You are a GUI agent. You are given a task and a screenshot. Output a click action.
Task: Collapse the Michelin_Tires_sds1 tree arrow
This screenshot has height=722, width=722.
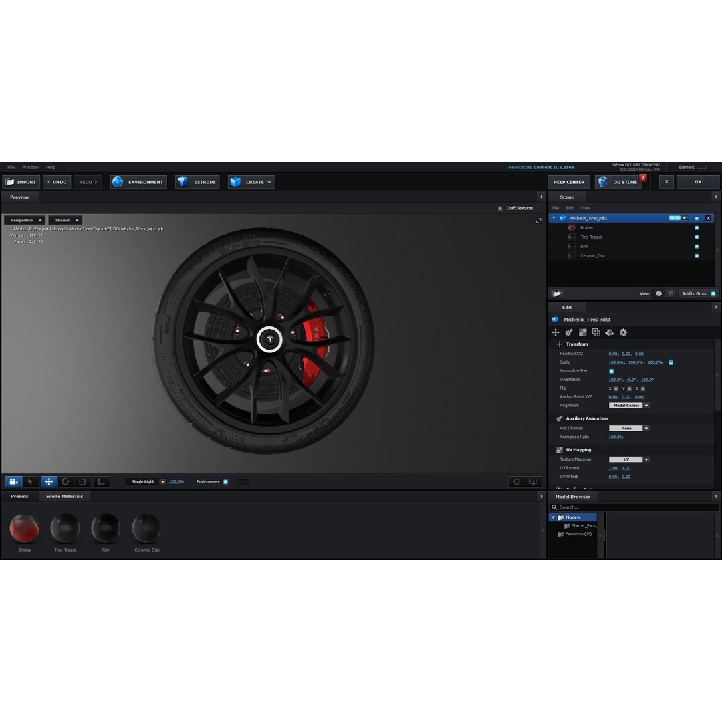[x=554, y=218]
